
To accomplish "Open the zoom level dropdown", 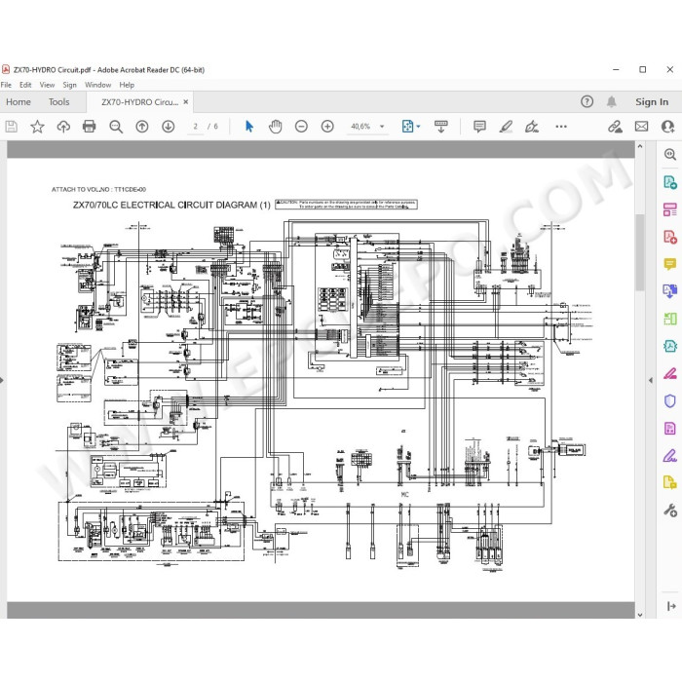I will 382,127.
